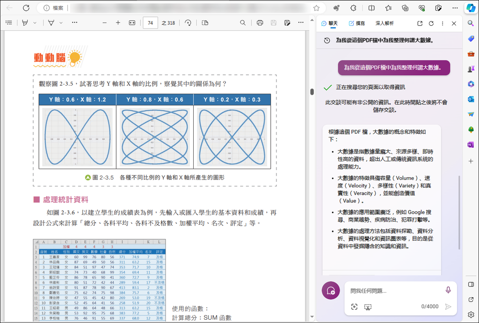Open sidebar Microsoft 365 icon
This screenshot has height=323, width=479.
coord(471,84)
